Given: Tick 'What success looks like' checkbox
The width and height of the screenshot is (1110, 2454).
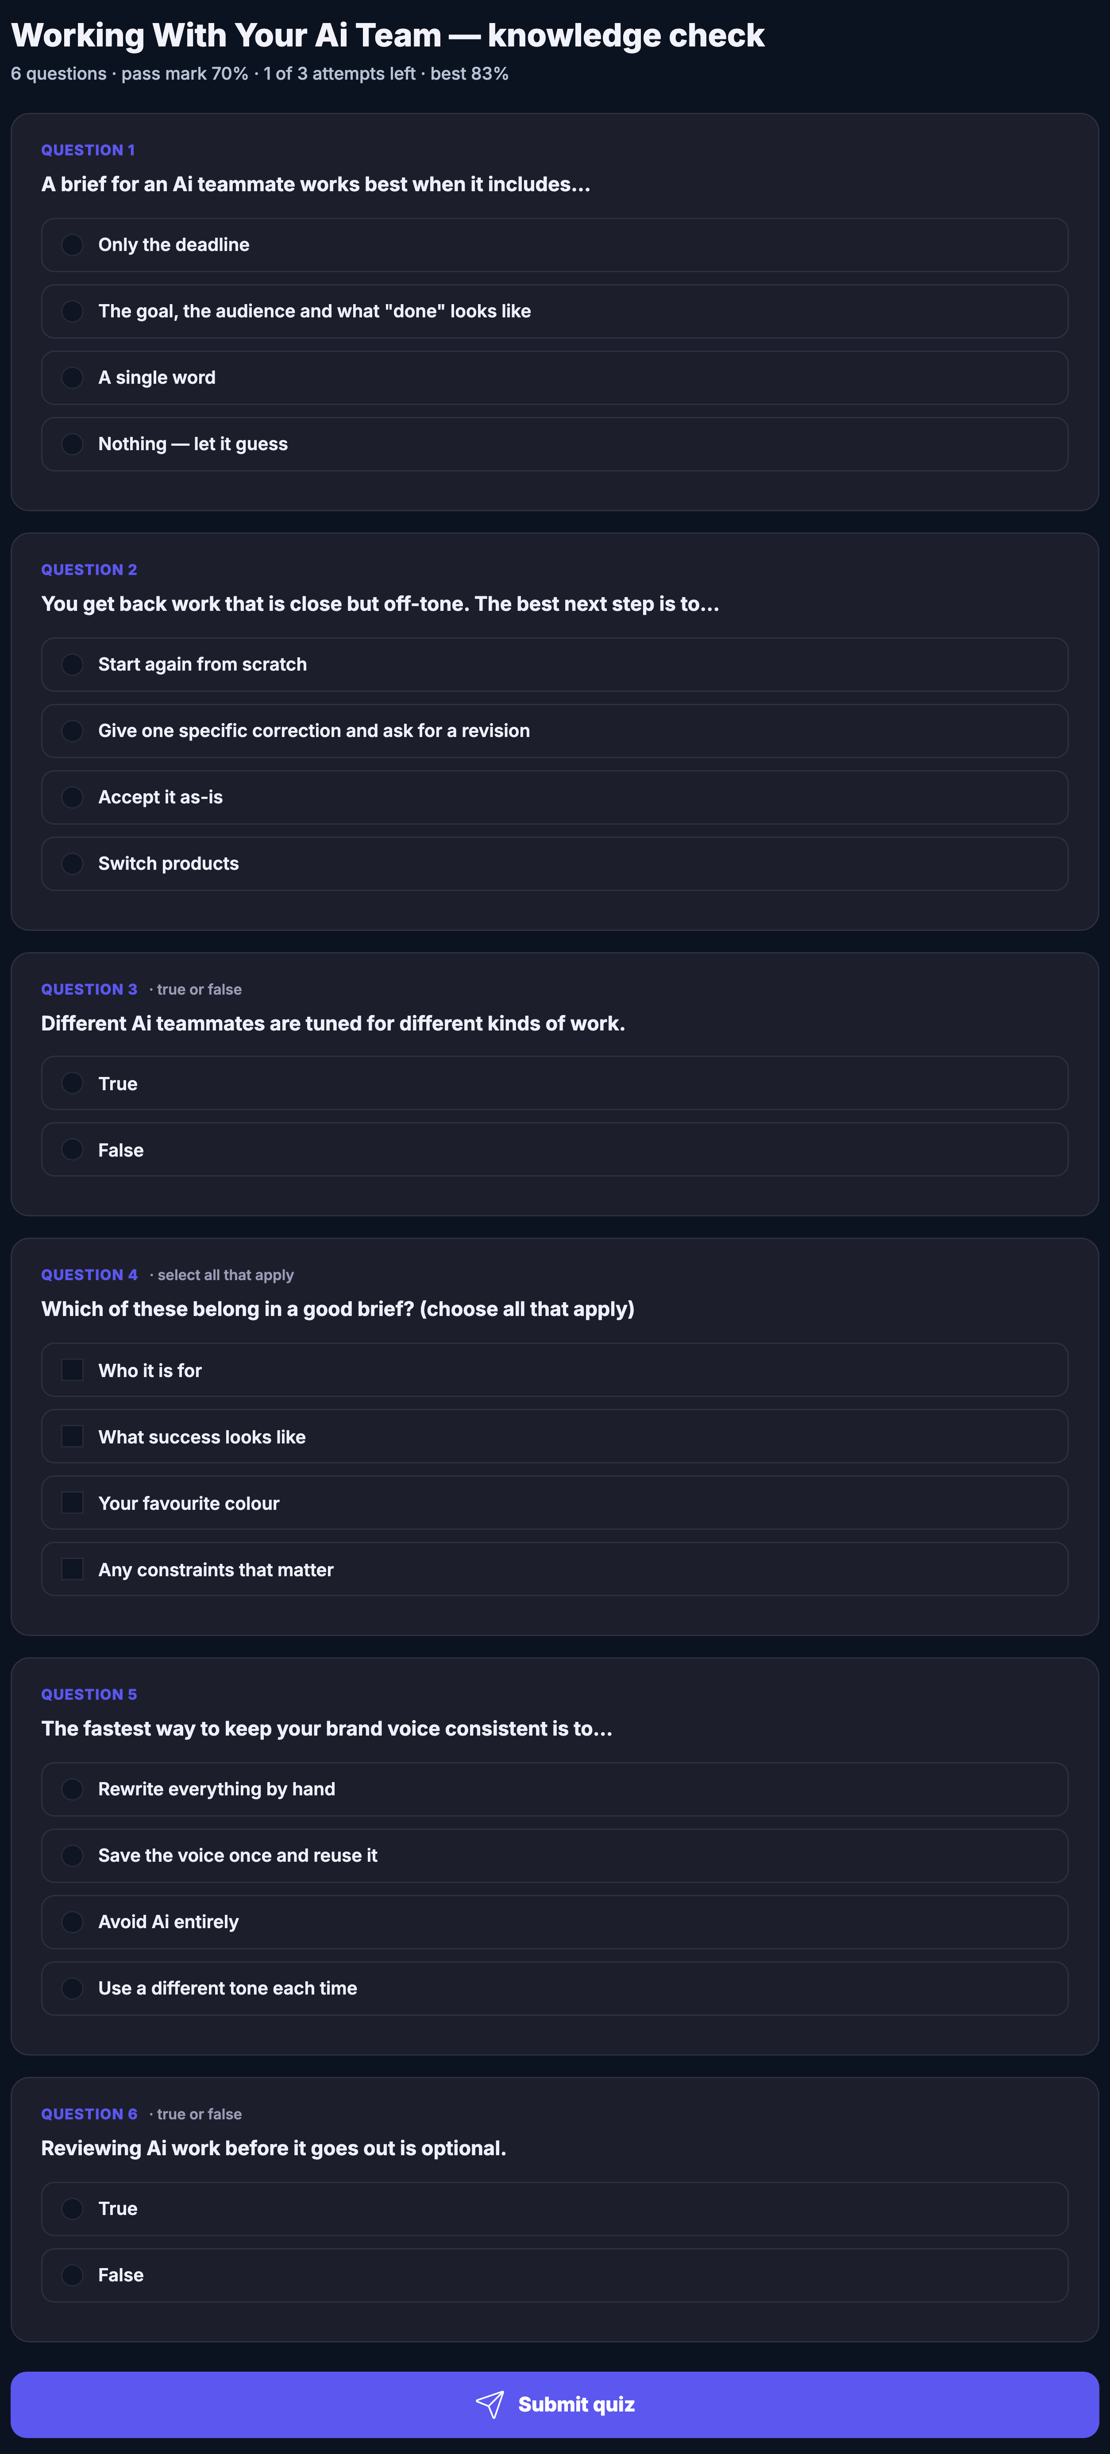Looking at the screenshot, I should click(555, 1436).
